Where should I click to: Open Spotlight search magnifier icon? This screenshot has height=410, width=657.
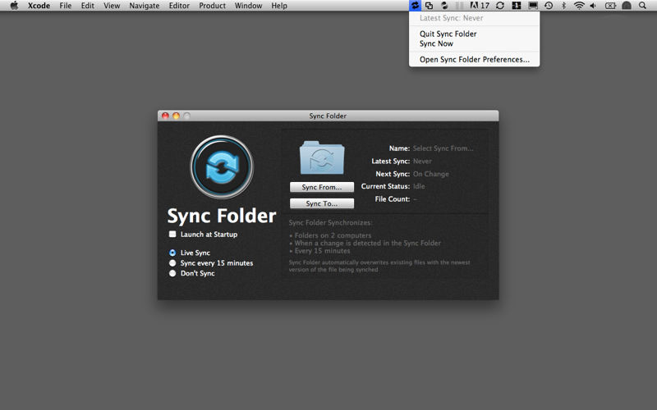(x=642, y=6)
